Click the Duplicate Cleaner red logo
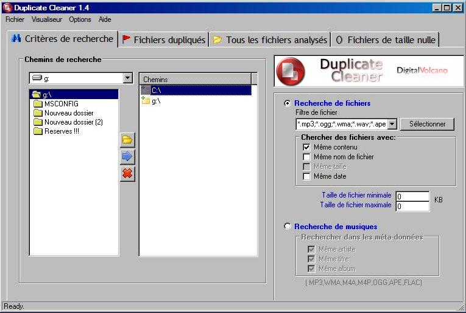This screenshot has height=313, width=466. coord(291,72)
